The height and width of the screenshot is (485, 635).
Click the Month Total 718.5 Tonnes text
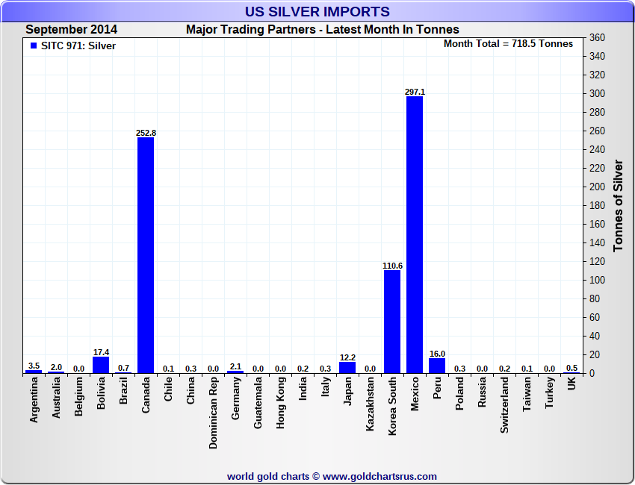[x=508, y=43]
